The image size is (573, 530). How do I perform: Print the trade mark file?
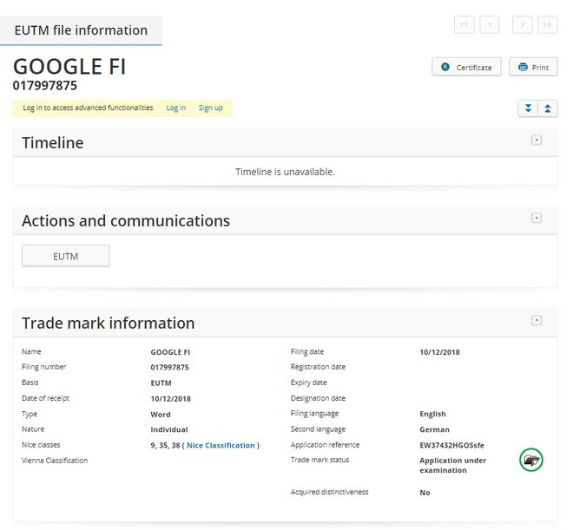[533, 67]
